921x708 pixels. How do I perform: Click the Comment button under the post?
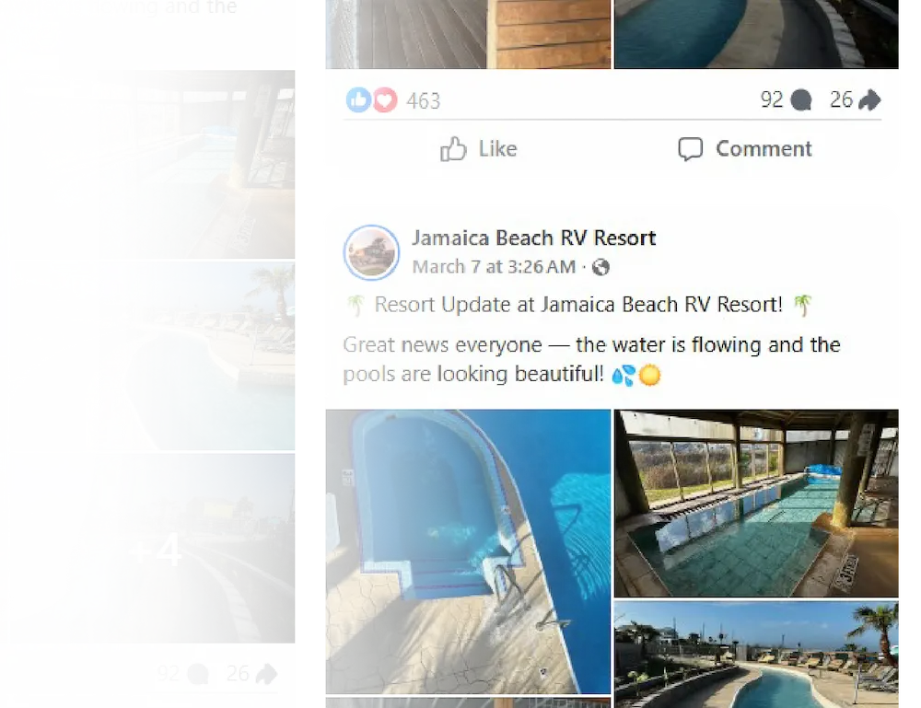[745, 149]
